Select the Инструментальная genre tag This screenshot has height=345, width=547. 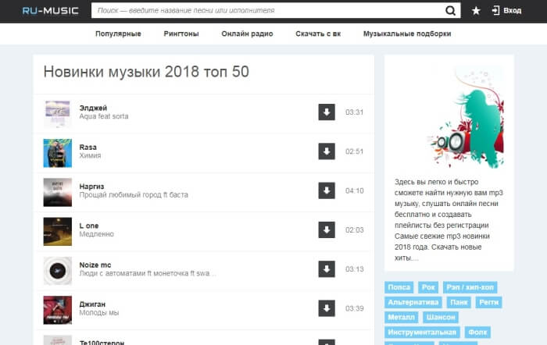tap(422, 332)
